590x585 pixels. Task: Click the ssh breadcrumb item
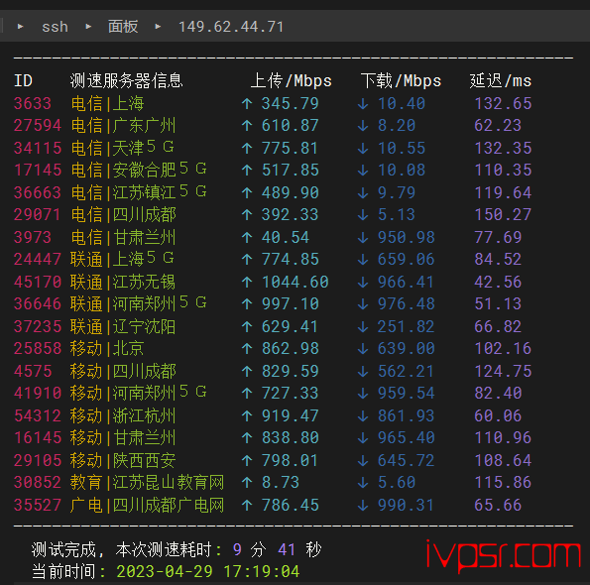click(55, 27)
